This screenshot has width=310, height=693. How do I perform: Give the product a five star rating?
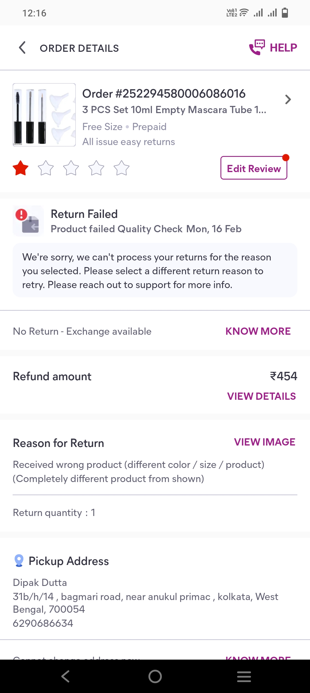pos(121,168)
